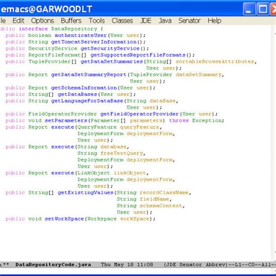
Task: Open the Options menu
Action: coord(43,20)
